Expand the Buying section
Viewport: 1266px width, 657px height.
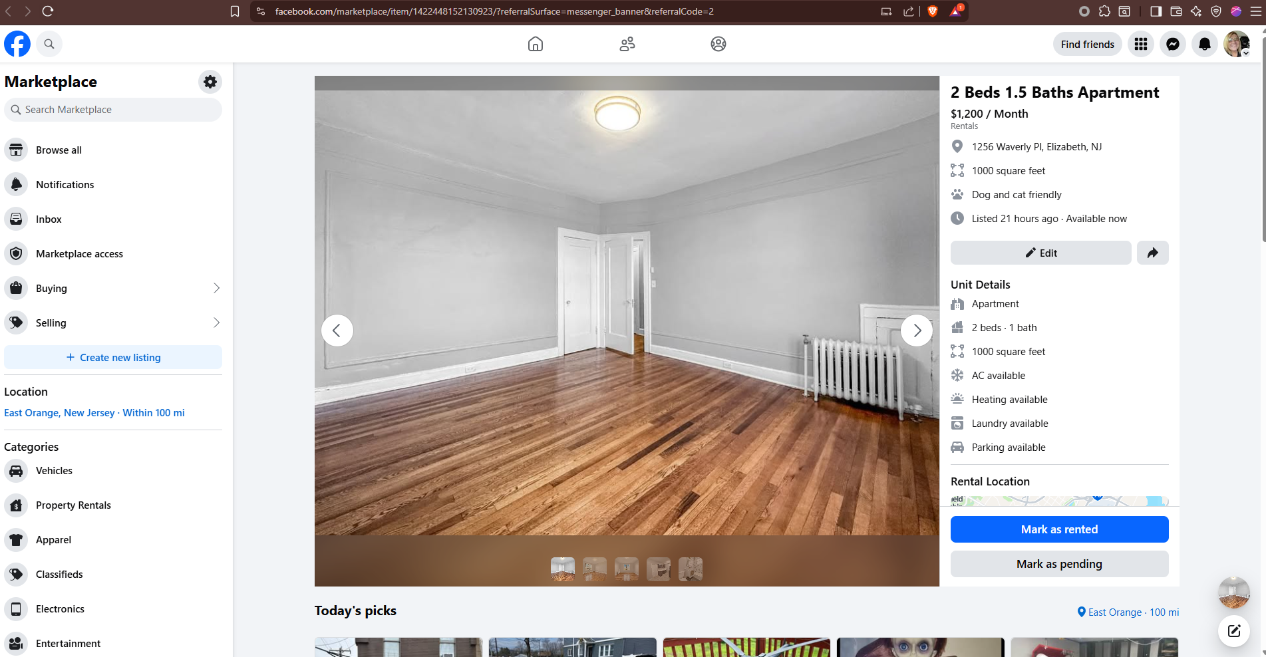click(113, 289)
